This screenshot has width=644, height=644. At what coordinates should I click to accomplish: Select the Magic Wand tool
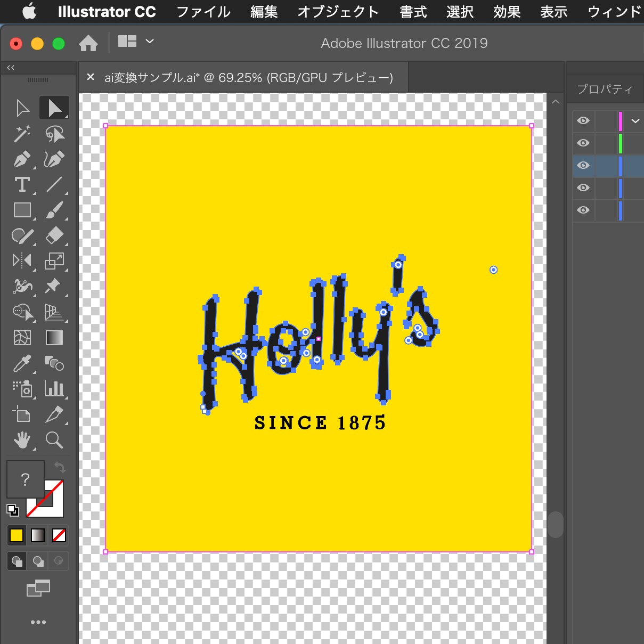22,134
